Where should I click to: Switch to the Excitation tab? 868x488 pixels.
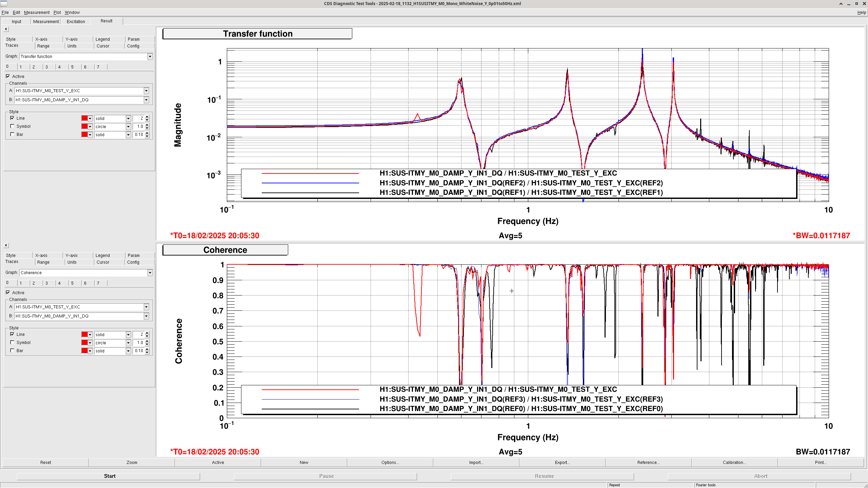(x=76, y=21)
